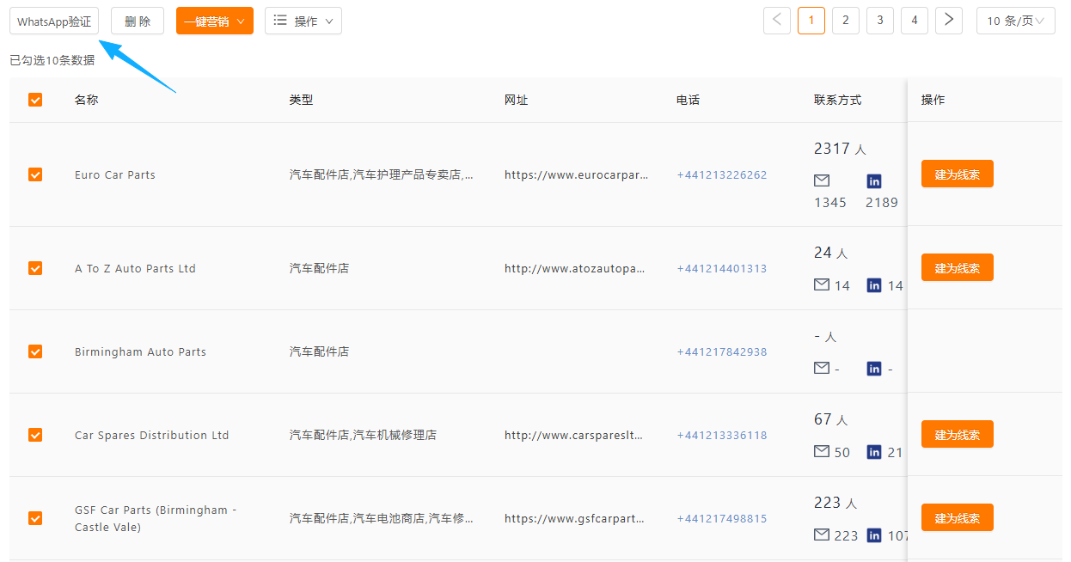Click phone number +441217498815

click(722, 518)
